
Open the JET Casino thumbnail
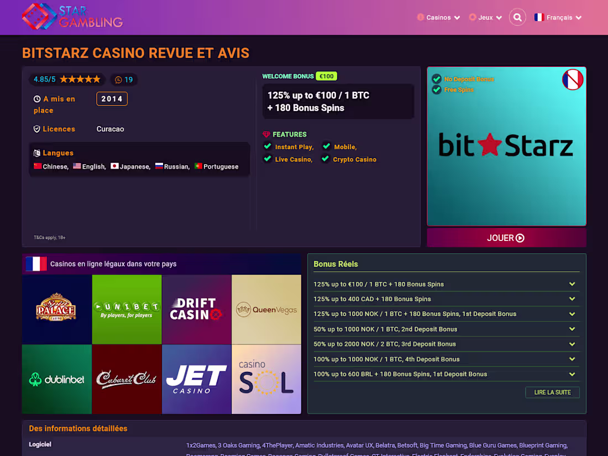point(196,379)
